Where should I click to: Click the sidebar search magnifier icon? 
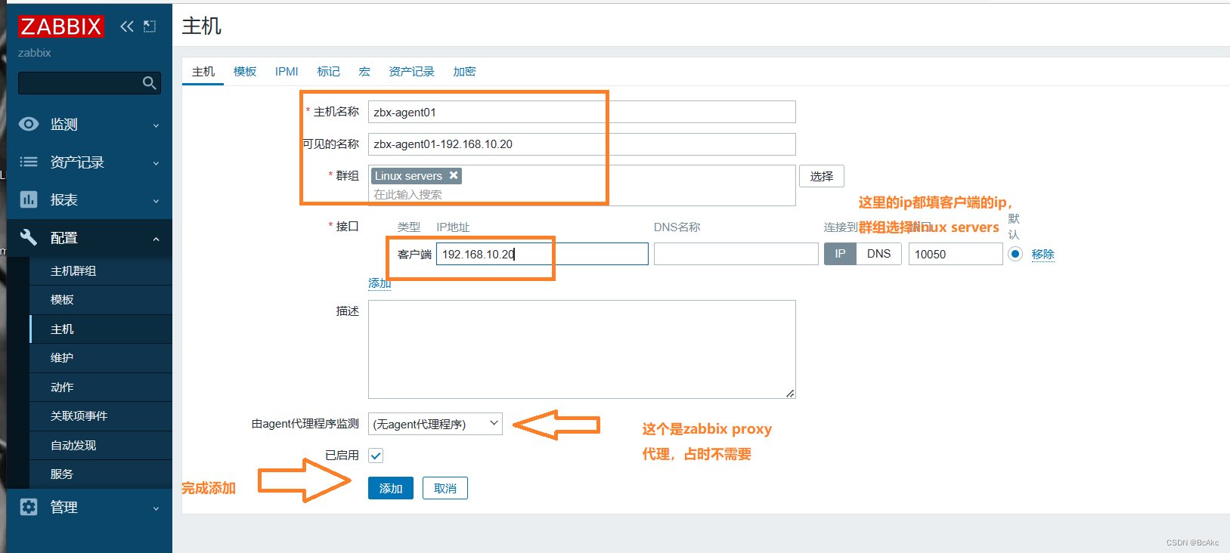click(x=150, y=83)
